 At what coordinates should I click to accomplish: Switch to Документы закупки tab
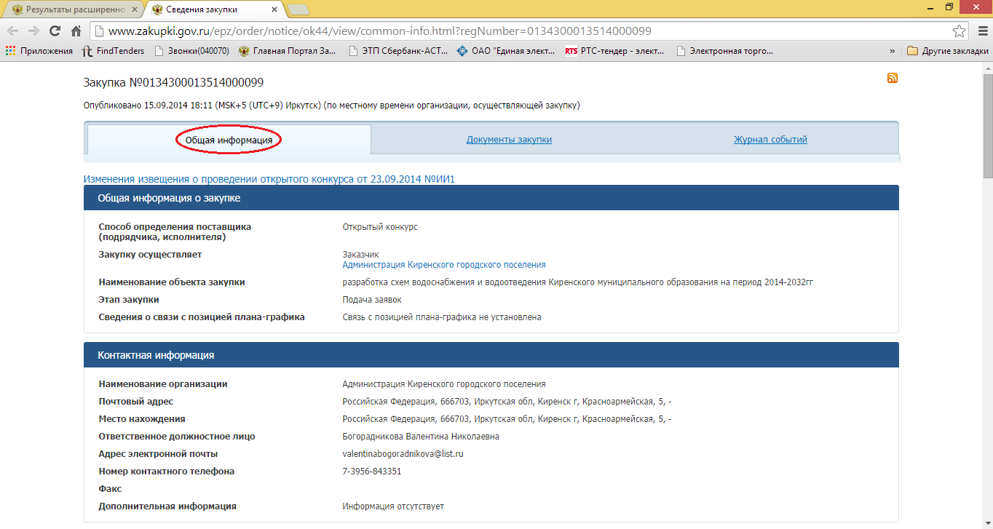point(509,140)
